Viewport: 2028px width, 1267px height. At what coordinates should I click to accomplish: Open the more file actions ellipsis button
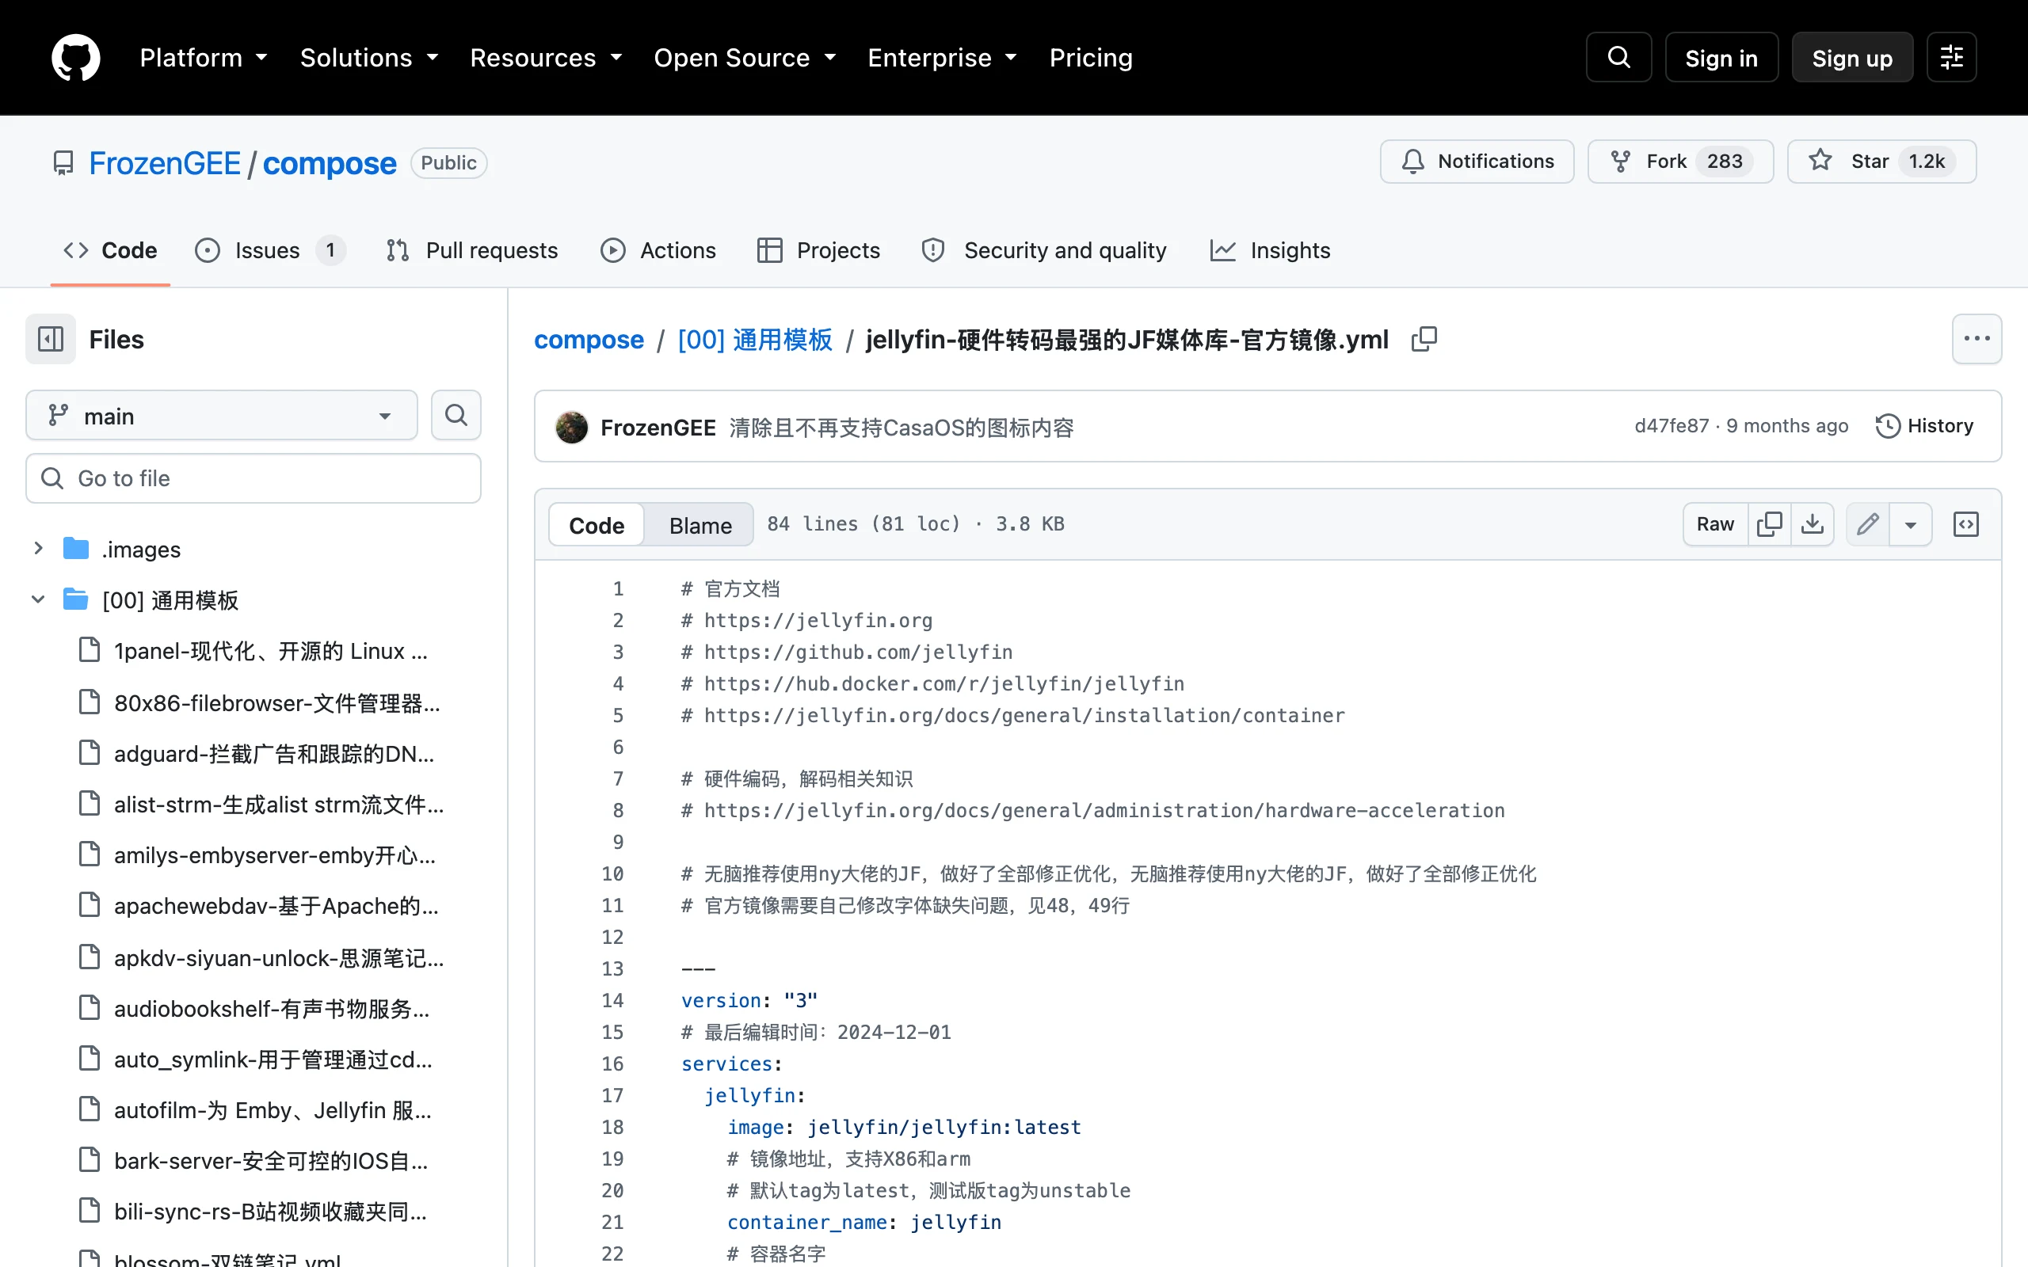click(x=1976, y=340)
